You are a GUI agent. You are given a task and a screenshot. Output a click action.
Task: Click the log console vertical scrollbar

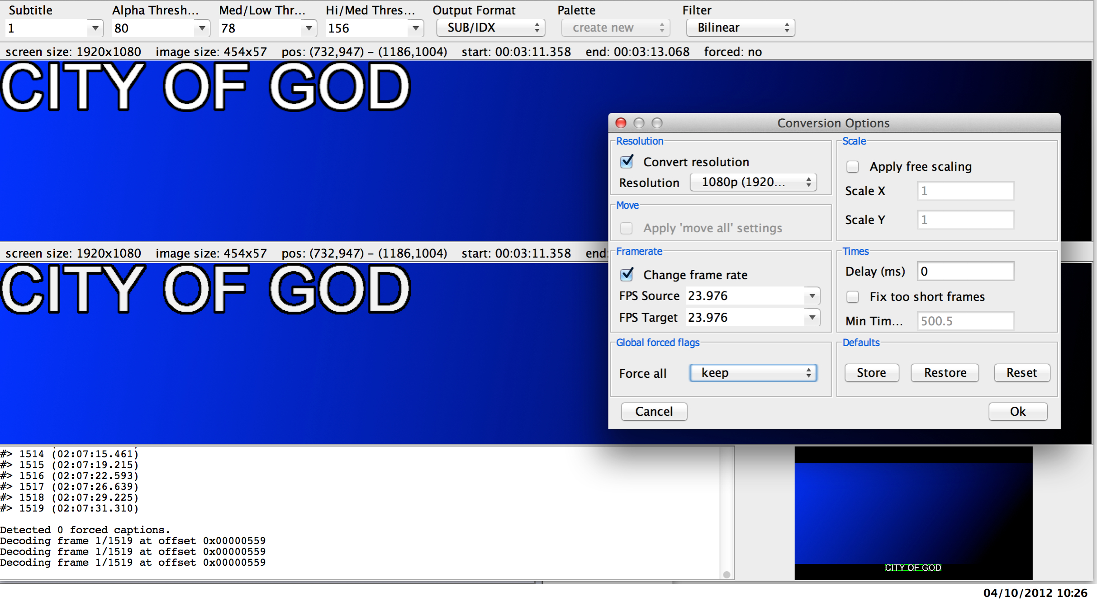click(727, 513)
